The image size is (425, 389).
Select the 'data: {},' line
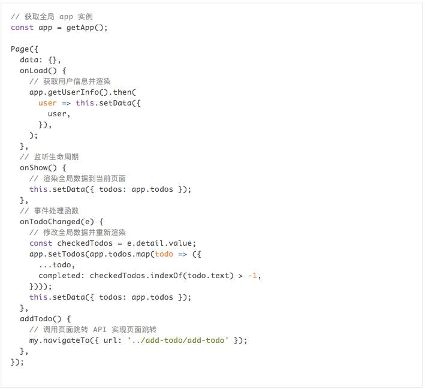[40, 60]
